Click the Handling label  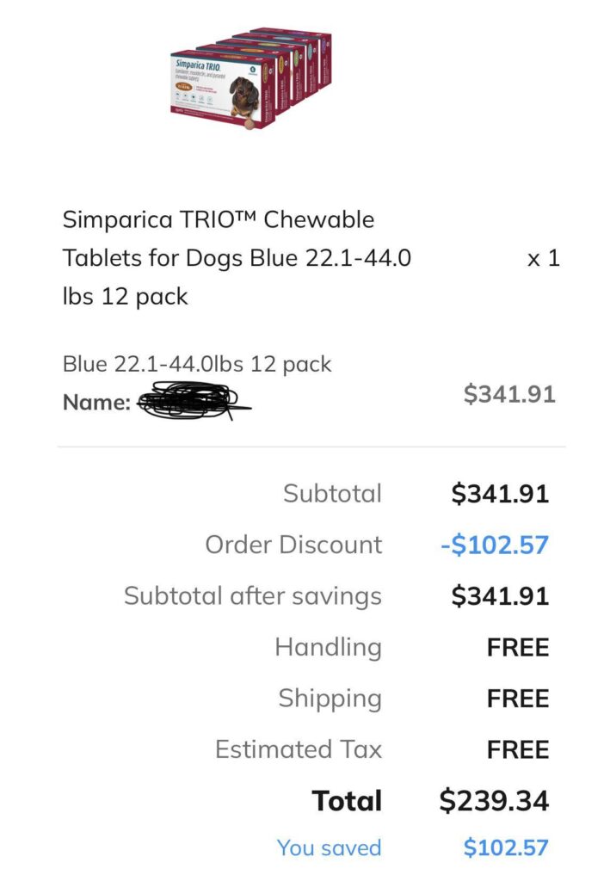(x=329, y=647)
